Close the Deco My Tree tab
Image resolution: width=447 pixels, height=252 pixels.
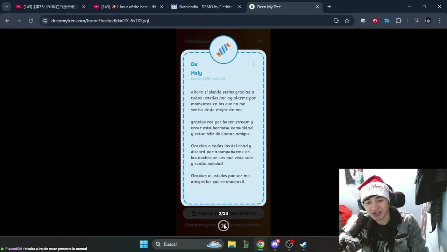317,7
